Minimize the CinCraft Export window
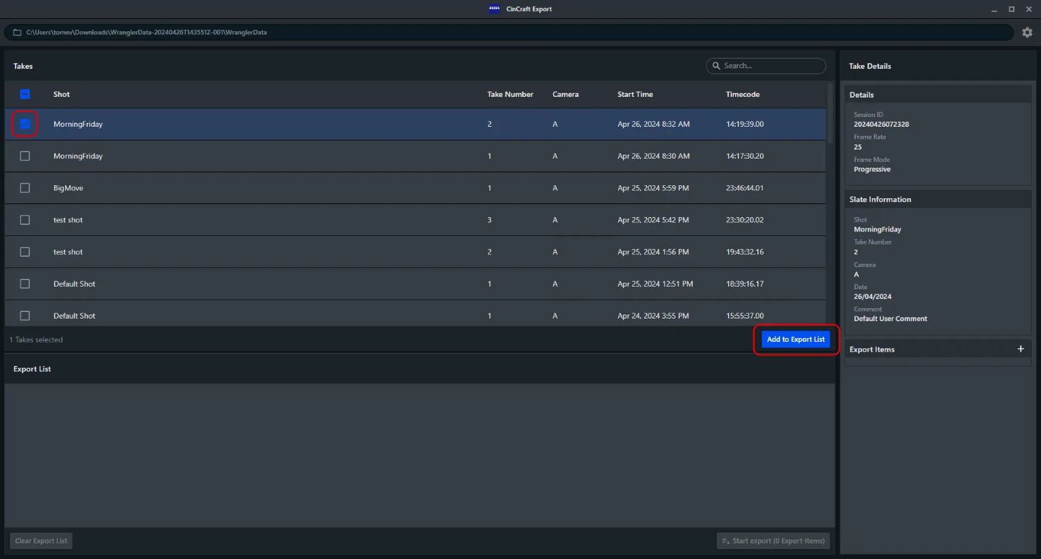Screen dimensions: 1041x559 [994, 9]
